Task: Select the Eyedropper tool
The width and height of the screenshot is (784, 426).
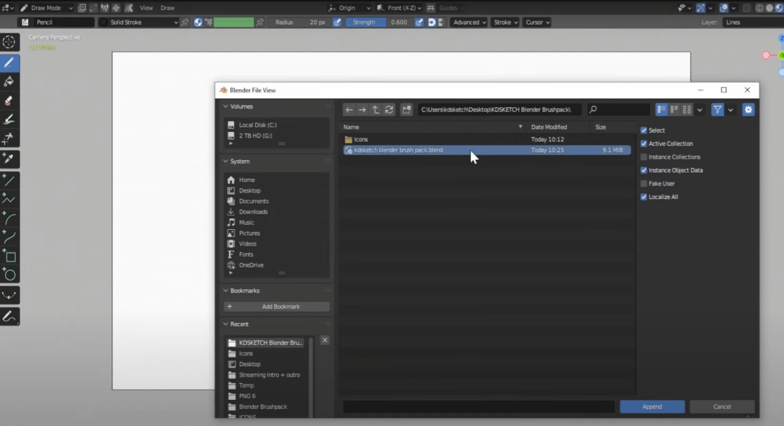Action: [x=9, y=159]
